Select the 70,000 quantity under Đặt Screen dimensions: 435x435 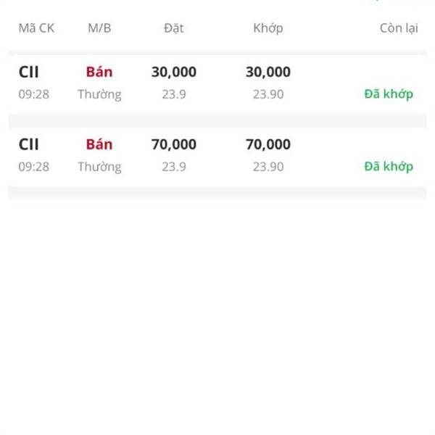(174, 144)
